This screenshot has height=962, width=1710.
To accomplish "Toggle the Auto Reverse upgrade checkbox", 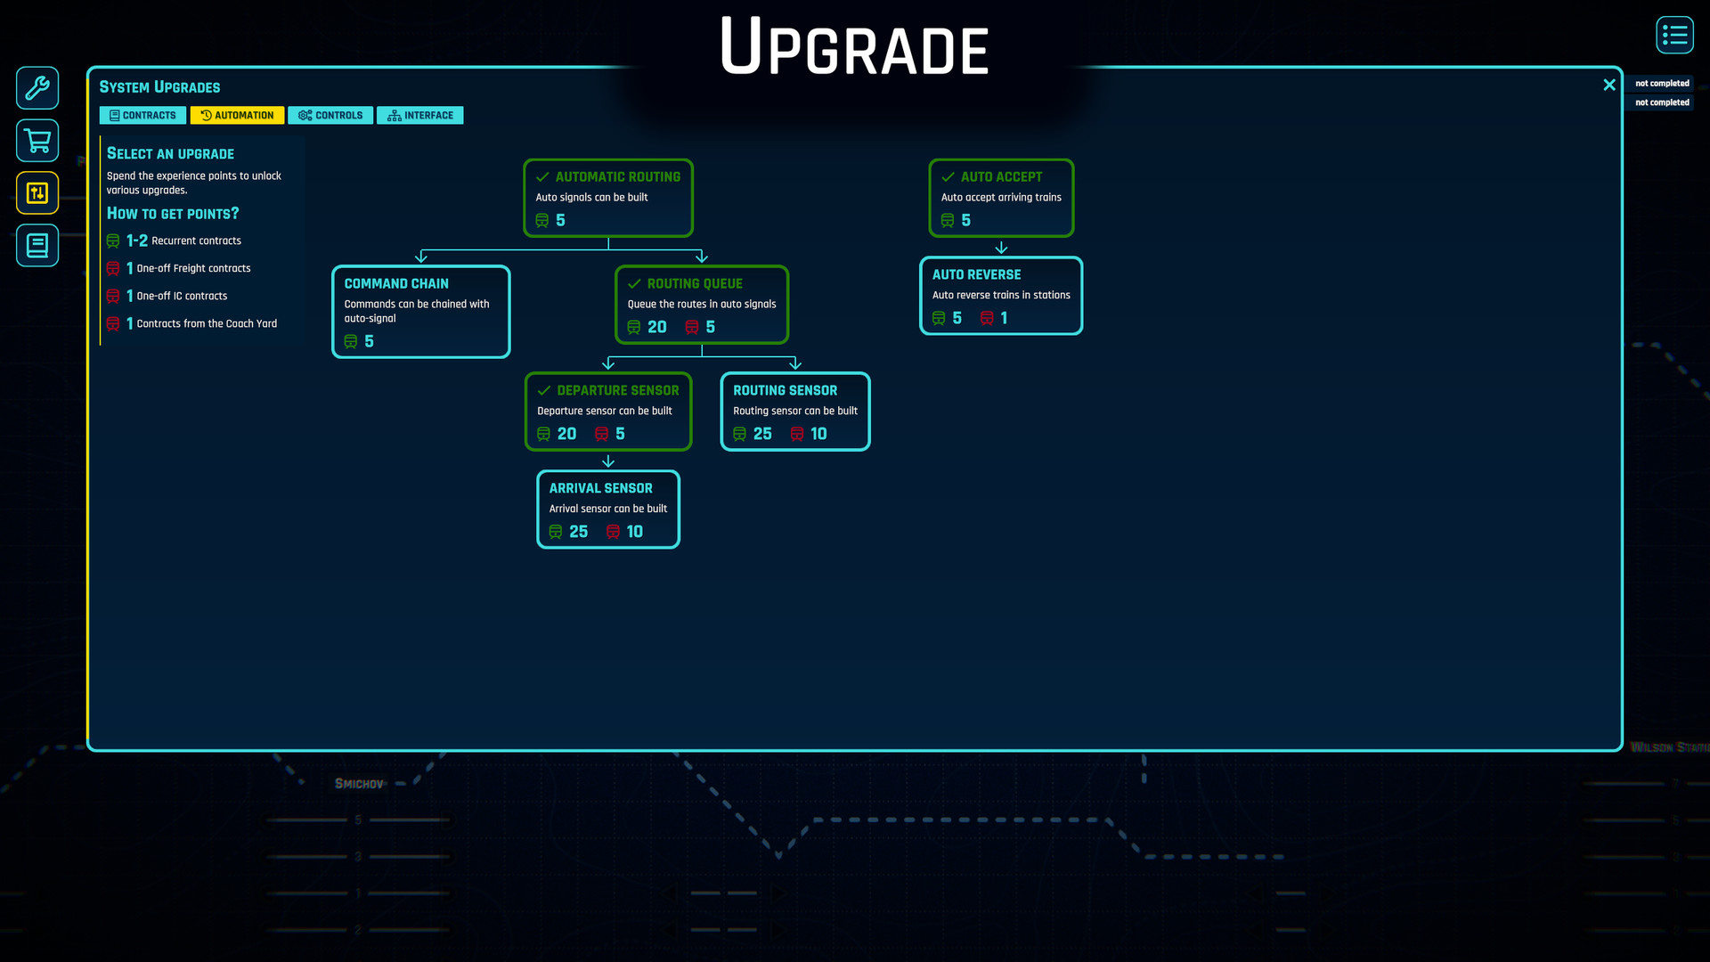I will click(x=999, y=296).
